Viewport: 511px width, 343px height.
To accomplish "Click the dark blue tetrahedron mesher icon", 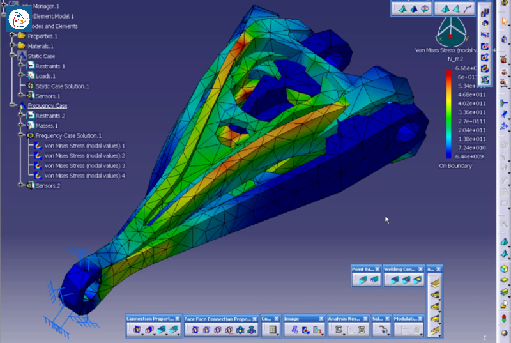I will (413, 9).
